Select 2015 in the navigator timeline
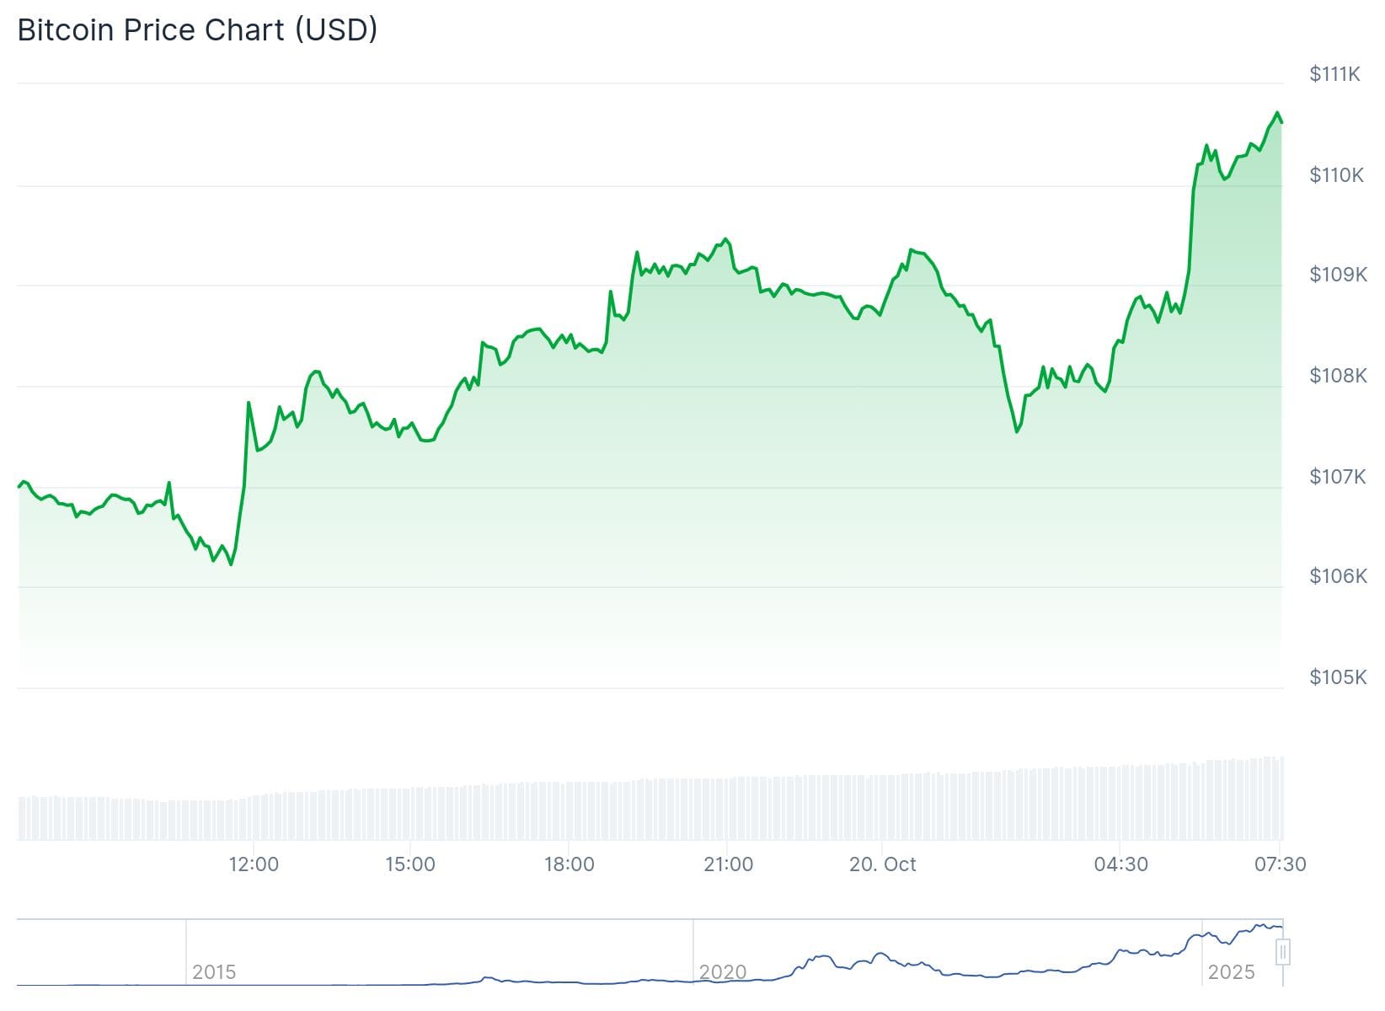This screenshot has height=1011, width=1385. coord(214,972)
